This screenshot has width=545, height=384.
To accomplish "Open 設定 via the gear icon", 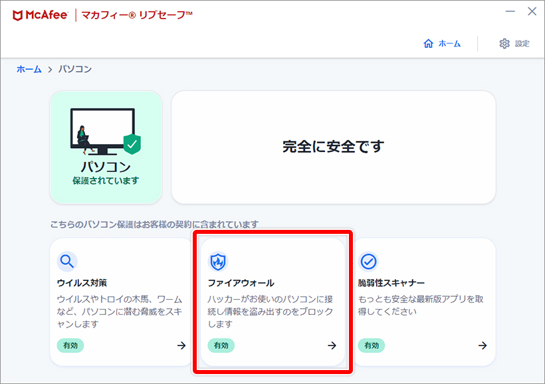I will click(x=504, y=43).
